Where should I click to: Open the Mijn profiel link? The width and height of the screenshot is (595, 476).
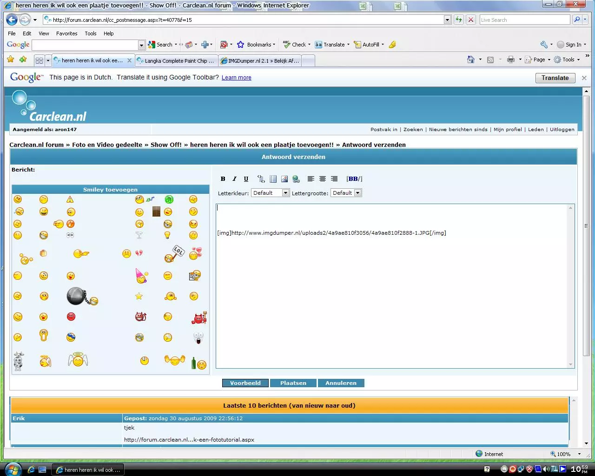(x=508, y=130)
